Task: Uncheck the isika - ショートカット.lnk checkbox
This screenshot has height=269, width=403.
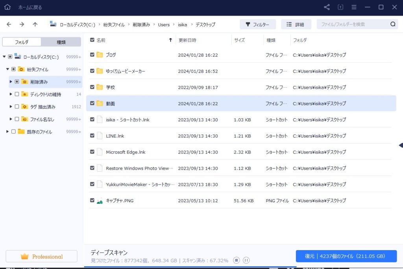Action: coord(92,119)
